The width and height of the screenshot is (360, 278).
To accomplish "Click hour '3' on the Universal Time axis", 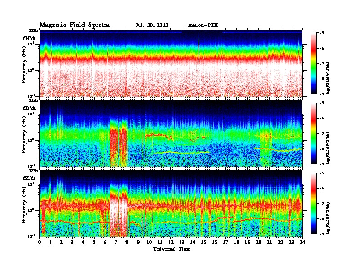I will click(72, 242).
